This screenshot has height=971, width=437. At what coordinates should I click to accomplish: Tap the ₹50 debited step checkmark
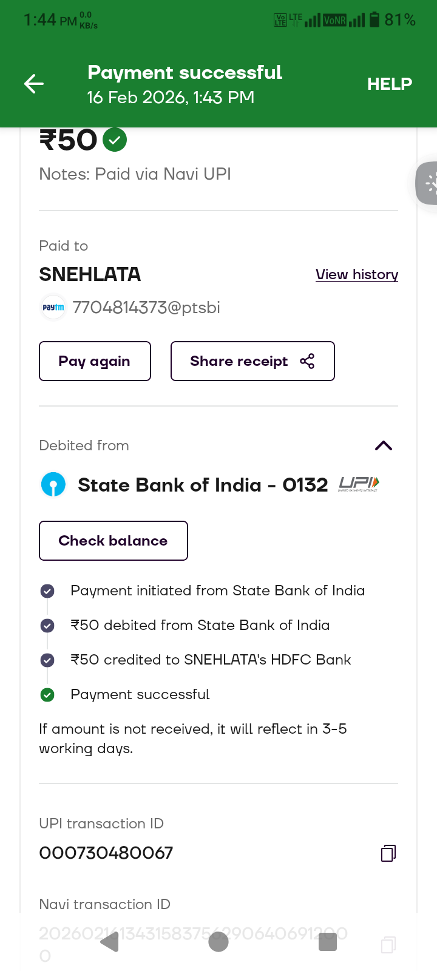pyautogui.click(x=47, y=626)
